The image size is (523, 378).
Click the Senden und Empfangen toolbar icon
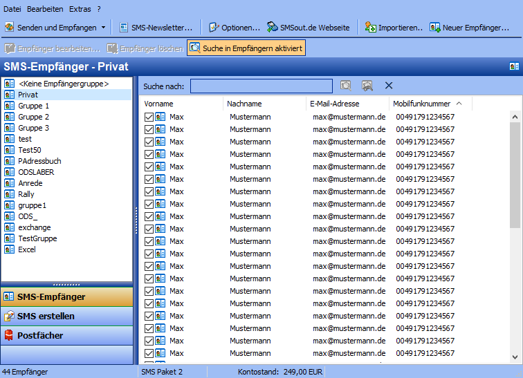point(10,28)
